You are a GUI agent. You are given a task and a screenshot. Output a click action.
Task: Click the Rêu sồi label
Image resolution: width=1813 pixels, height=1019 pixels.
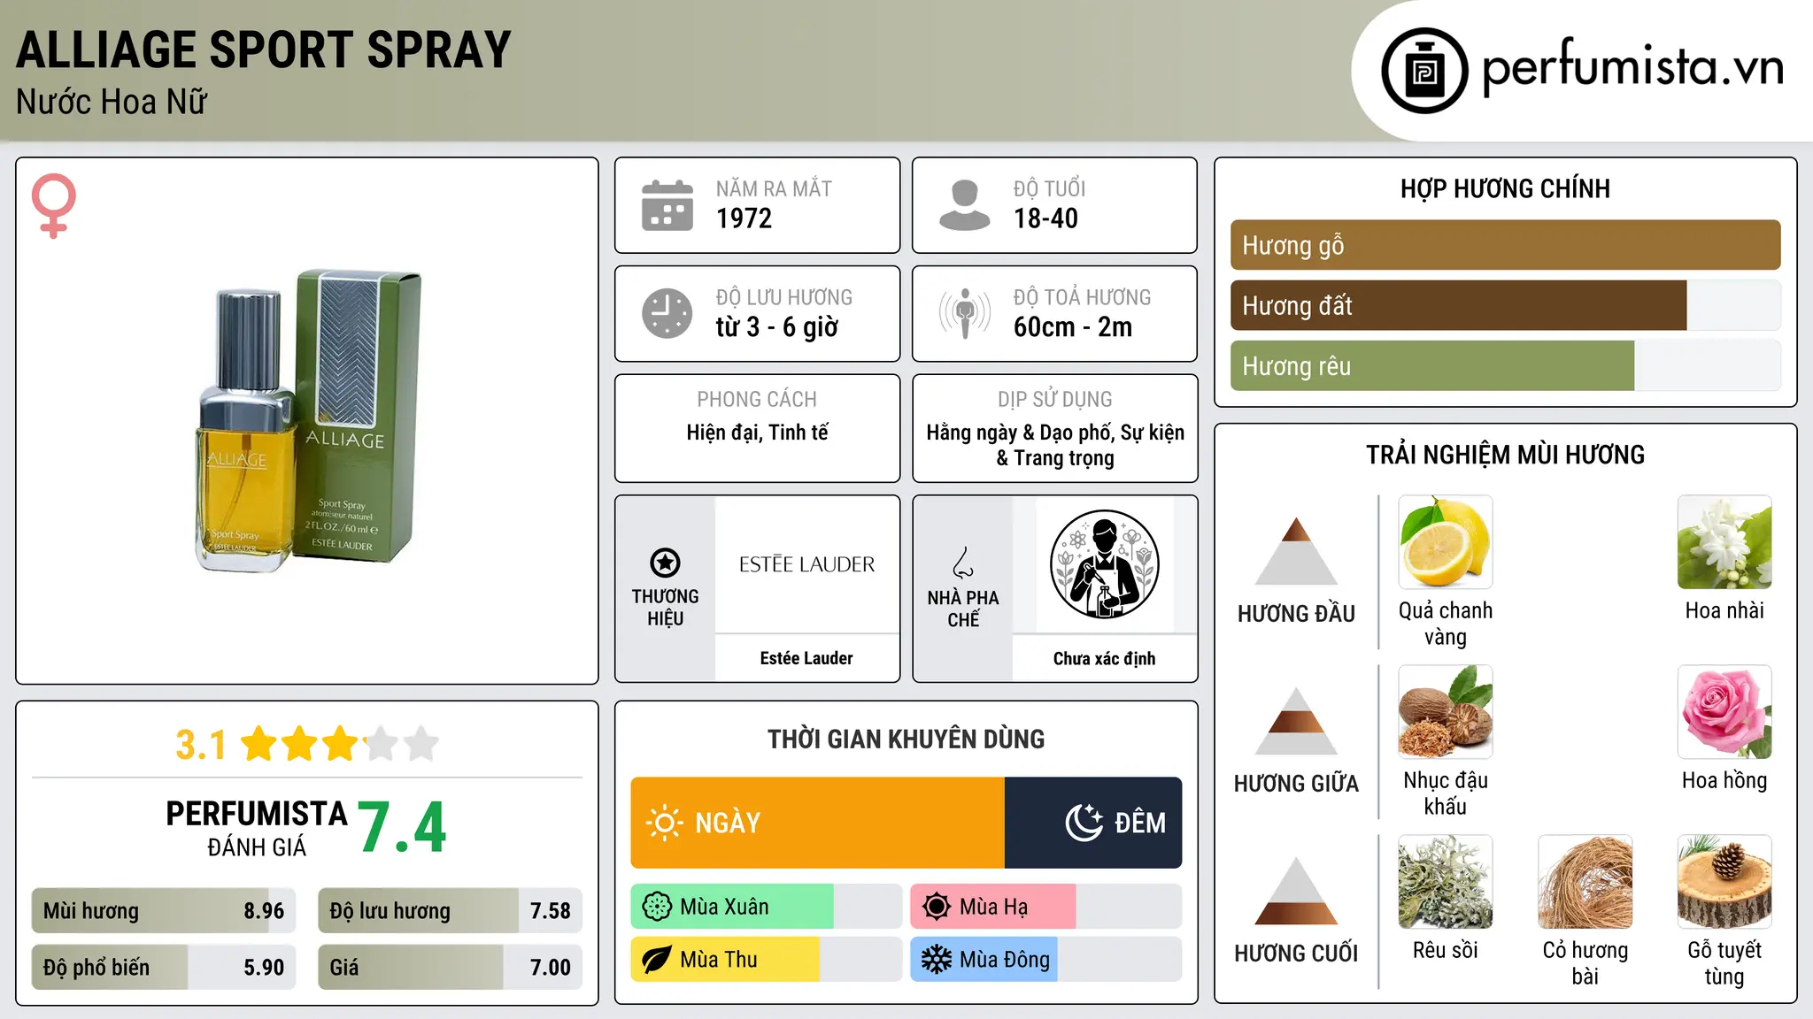[1446, 950]
